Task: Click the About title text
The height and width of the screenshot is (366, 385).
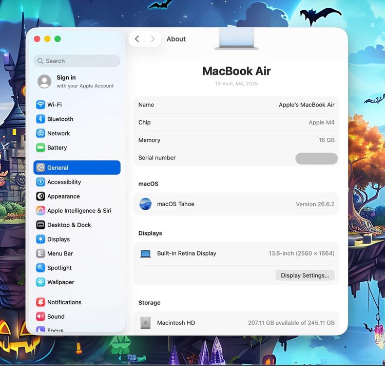Action: click(x=176, y=39)
